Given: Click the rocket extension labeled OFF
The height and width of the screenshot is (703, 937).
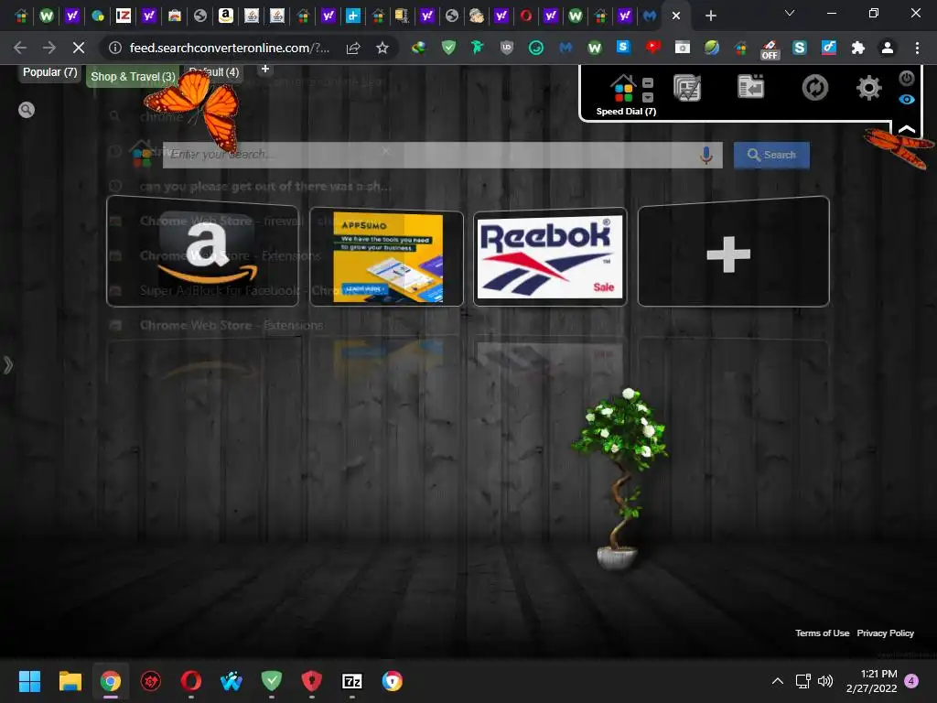Looking at the screenshot, I should pyautogui.click(x=770, y=49).
